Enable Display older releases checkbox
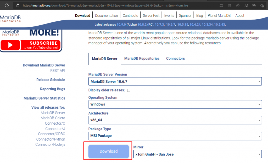This screenshot has height=163, width=268. click(x=129, y=90)
